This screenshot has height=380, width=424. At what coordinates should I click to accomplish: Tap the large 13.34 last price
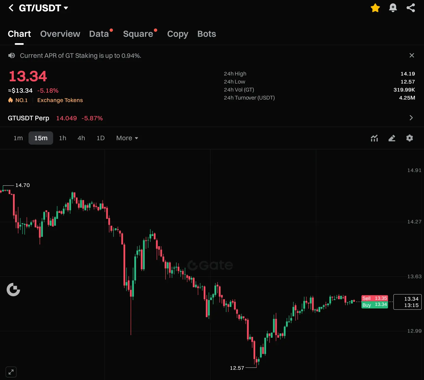pos(28,76)
